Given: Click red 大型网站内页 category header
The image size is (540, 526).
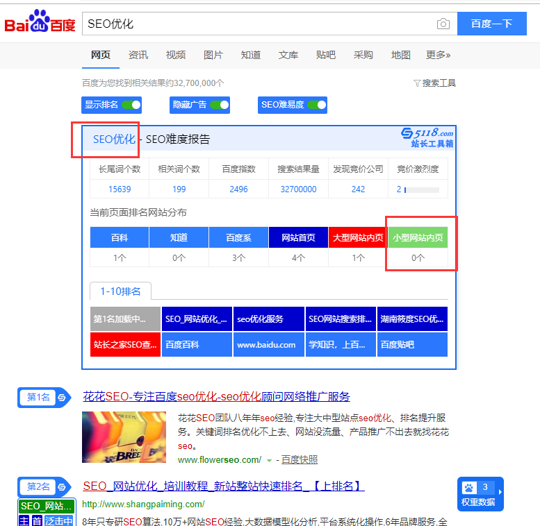Looking at the screenshot, I should pos(358,237).
